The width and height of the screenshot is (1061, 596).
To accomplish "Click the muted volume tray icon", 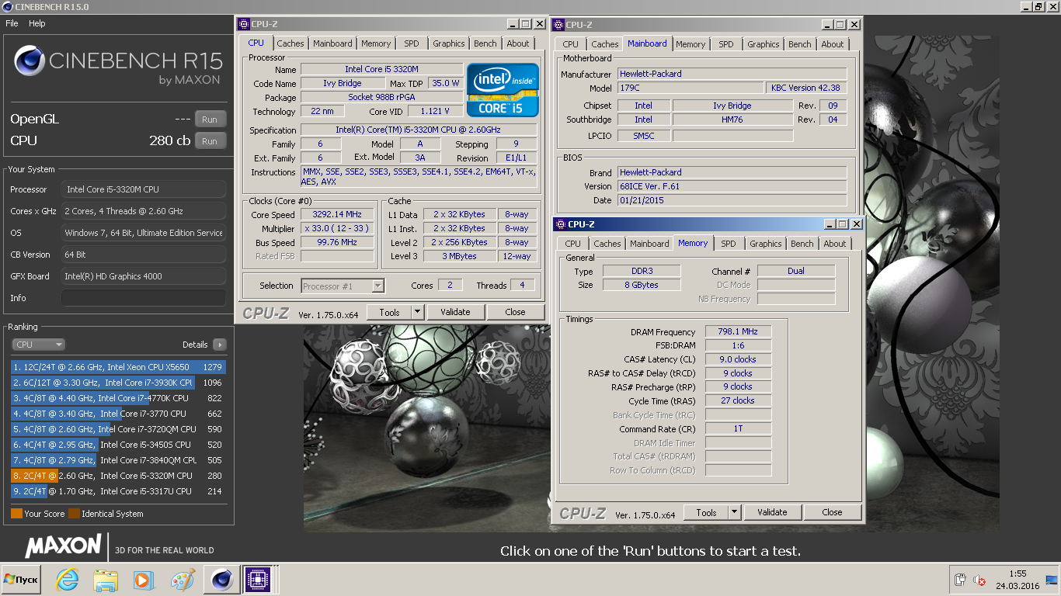I will coord(979,580).
